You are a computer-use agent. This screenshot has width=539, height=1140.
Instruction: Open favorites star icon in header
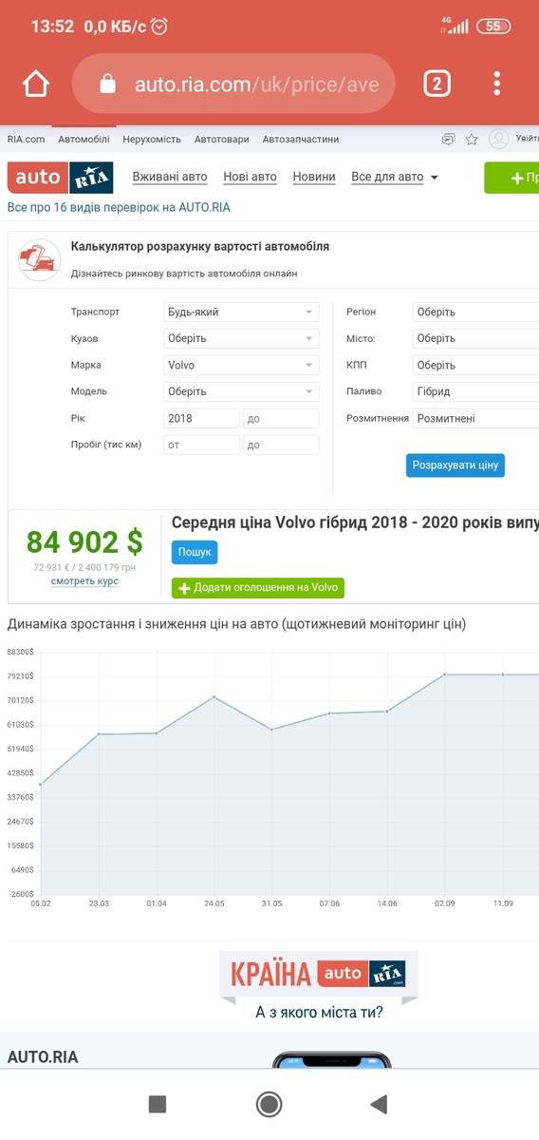point(472,139)
